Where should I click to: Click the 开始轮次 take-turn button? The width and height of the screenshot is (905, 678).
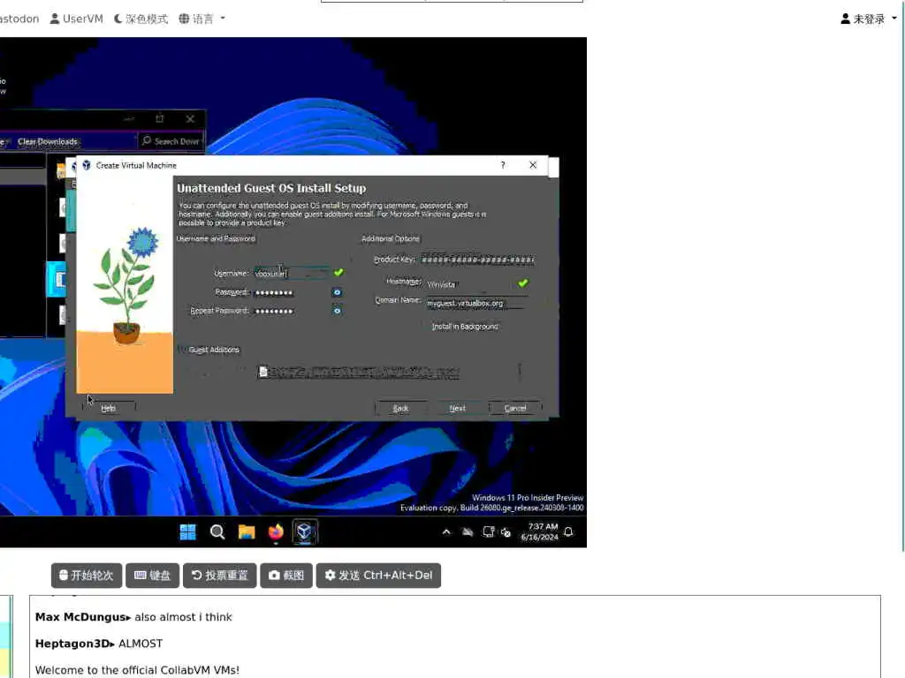click(x=87, y=576)
